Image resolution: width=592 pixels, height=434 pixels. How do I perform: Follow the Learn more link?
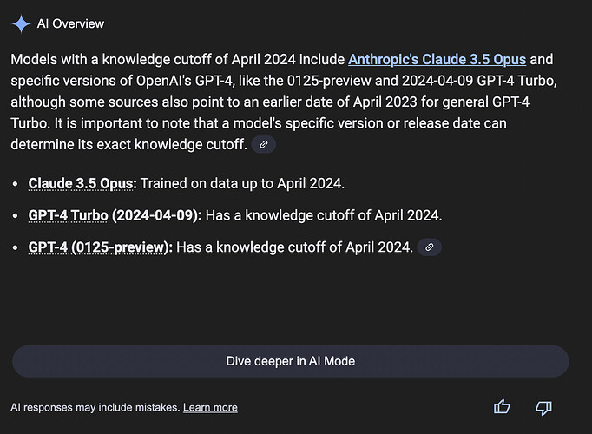210,407
